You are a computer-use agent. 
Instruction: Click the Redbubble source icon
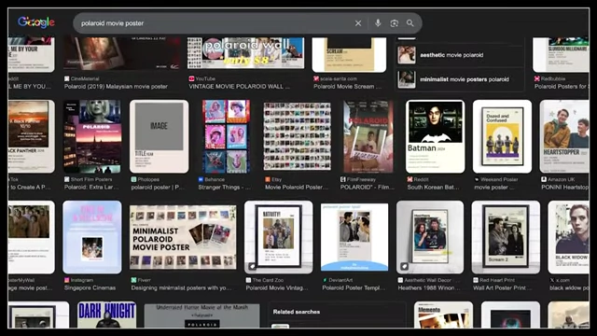[537, 78]
